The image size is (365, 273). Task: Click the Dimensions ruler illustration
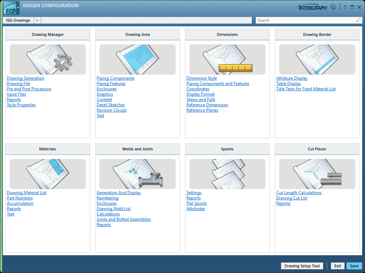(227, 59)
